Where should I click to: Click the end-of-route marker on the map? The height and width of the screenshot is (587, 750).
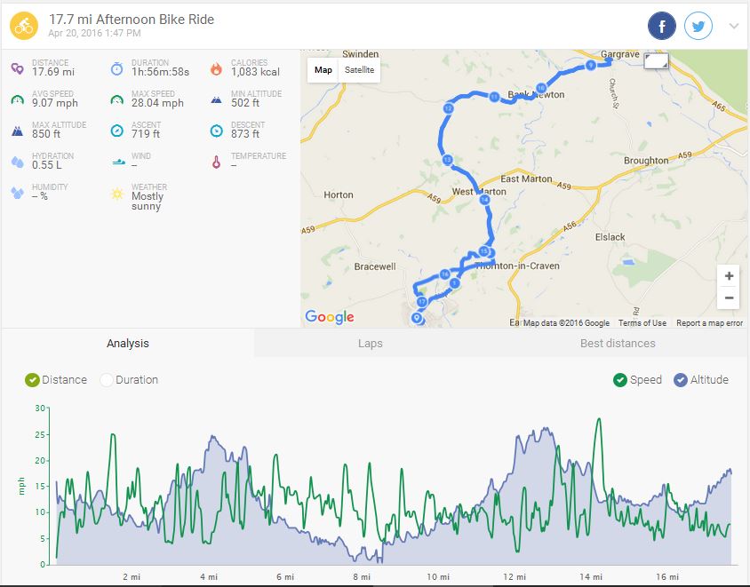[416, 317]
